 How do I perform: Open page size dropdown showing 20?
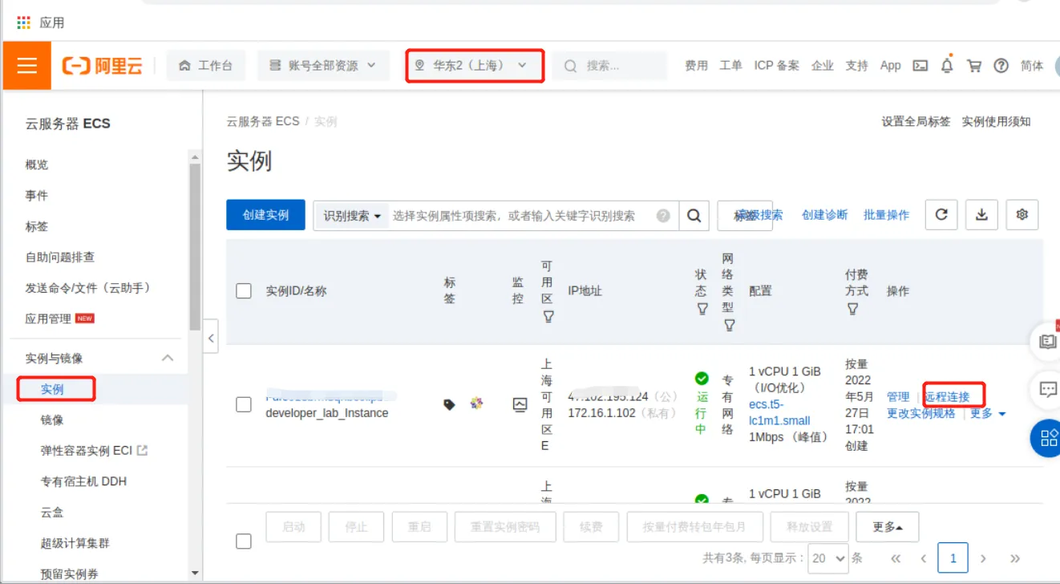tap(828, 558)
